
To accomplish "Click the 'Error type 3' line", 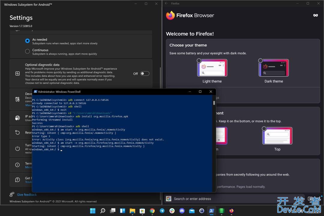I will click(x=41, y=136).
